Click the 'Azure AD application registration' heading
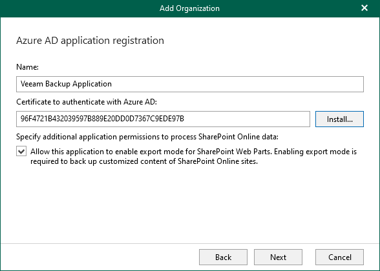 click(x=90, y=41)
